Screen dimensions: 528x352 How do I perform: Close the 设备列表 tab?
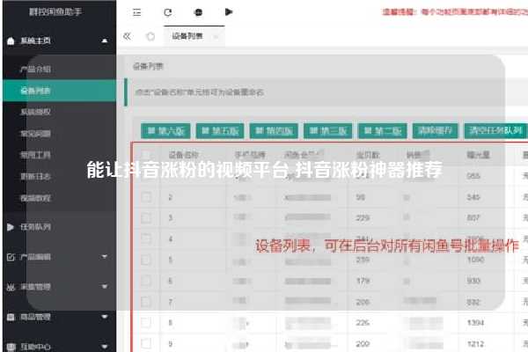pos(216,36)
